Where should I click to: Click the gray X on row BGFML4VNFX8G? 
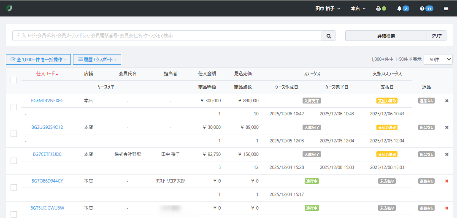coord(447,101)
